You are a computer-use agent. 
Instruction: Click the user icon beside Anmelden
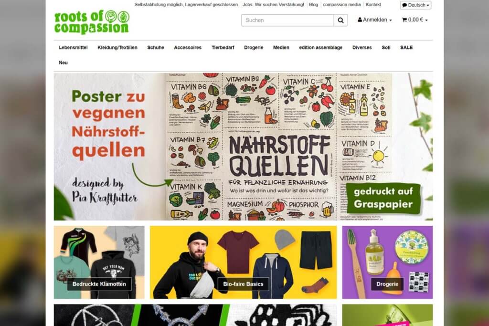[360, 20]
